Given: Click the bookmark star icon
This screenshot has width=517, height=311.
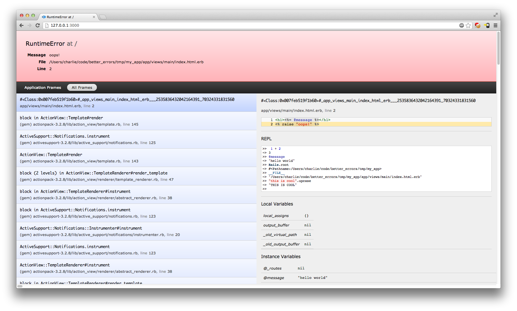Looking at the screenshot, I should [x=468, y=25].
